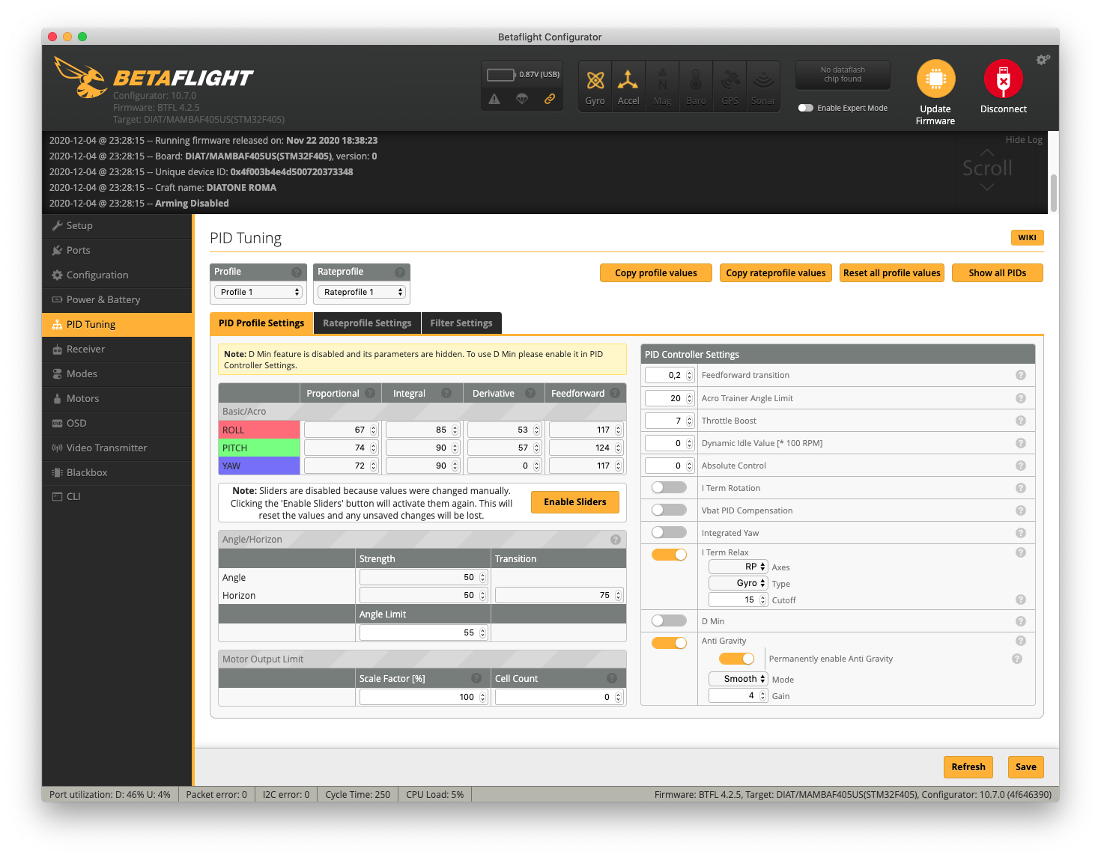Disable Anti Gravity switch

[669, 643]
